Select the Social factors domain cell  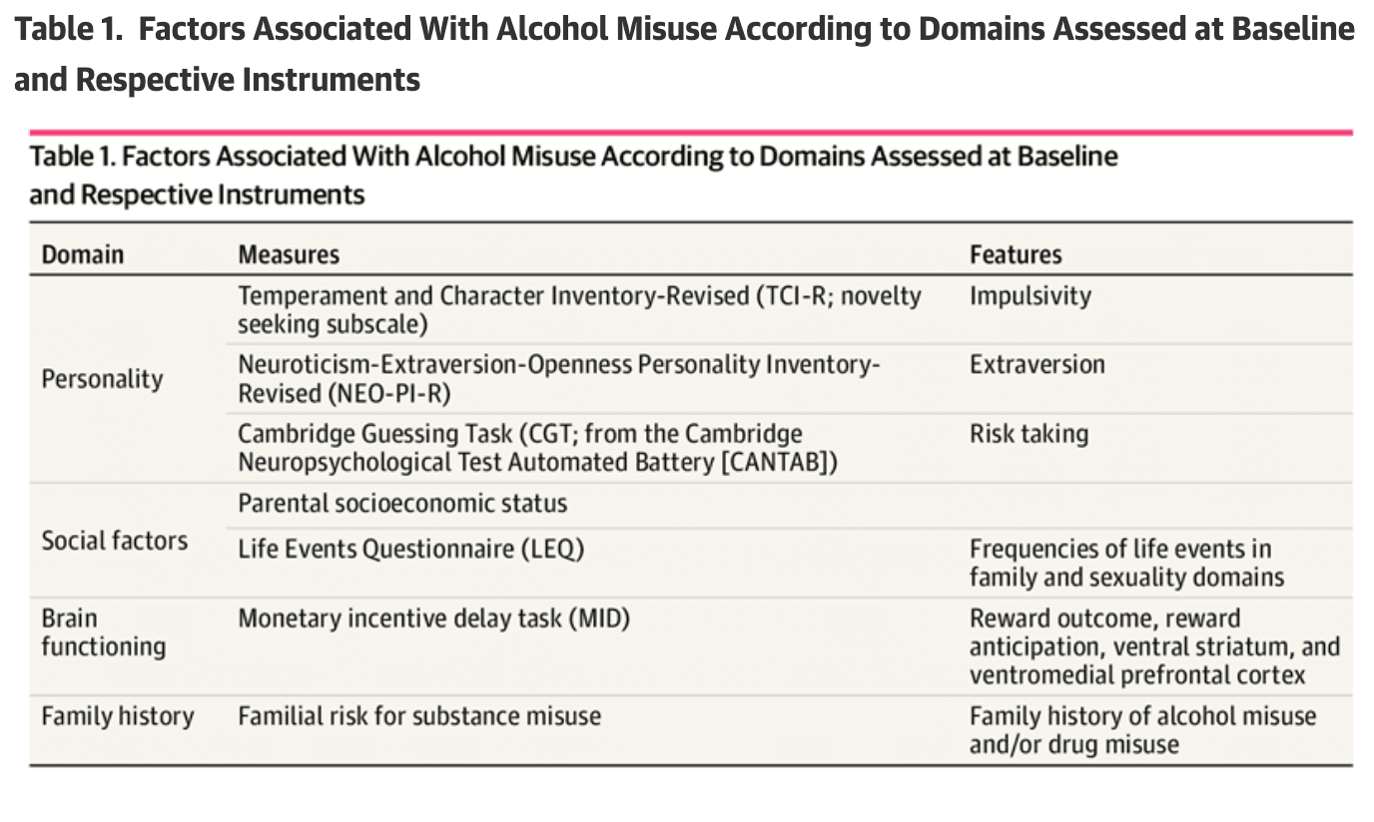[x=114, y=541]
